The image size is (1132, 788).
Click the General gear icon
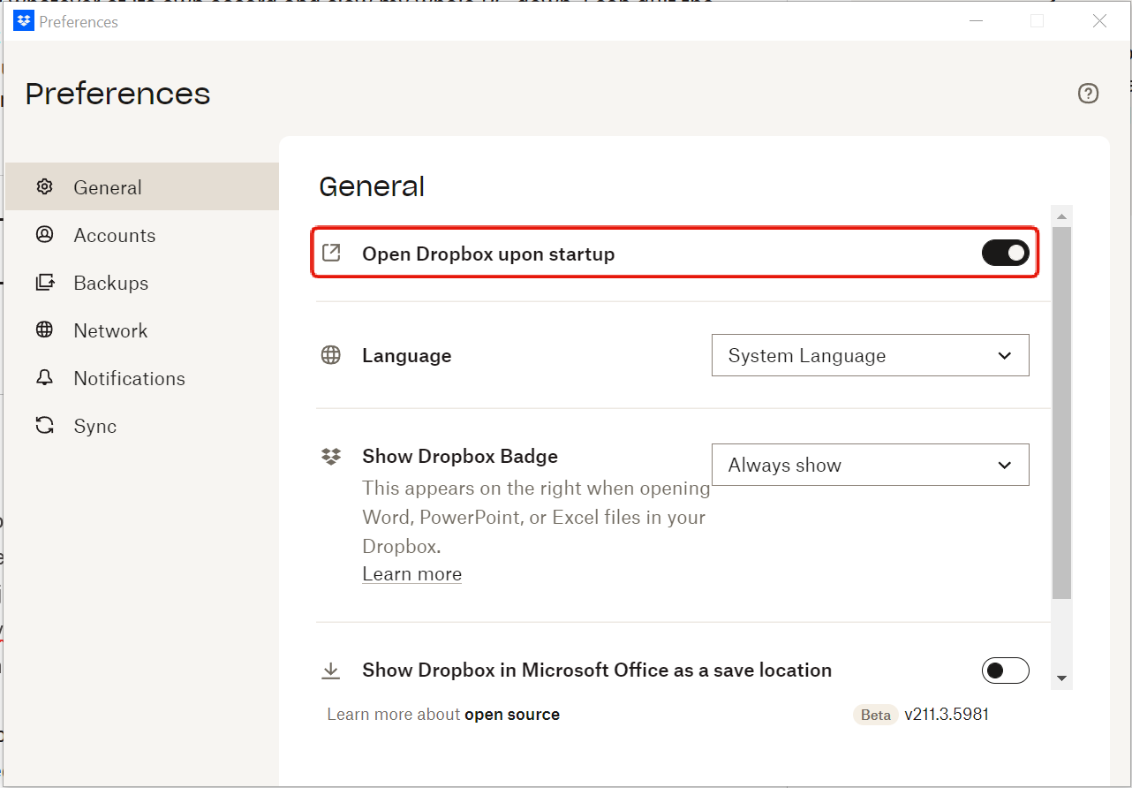[44, 186]
